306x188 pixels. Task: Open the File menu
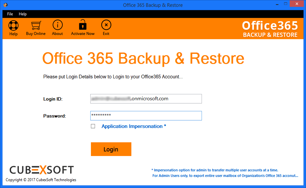[10, 14]
